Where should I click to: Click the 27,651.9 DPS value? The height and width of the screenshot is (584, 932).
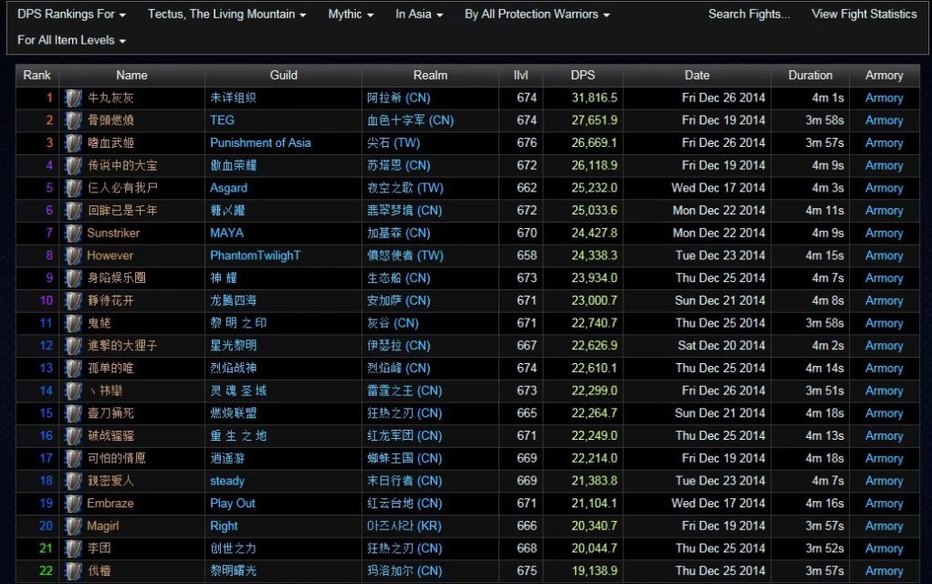point(594,120)
